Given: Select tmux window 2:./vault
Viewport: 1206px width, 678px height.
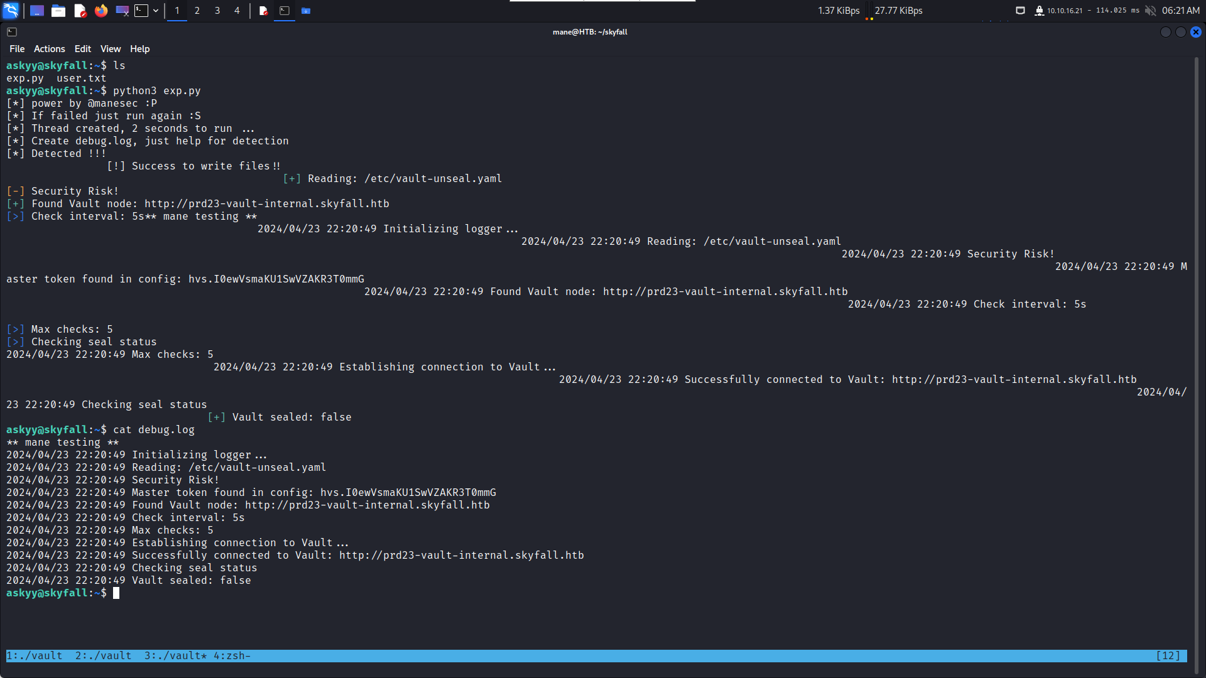Looking at the screenshot, I should pyautogui.click(x=104, y=656).
